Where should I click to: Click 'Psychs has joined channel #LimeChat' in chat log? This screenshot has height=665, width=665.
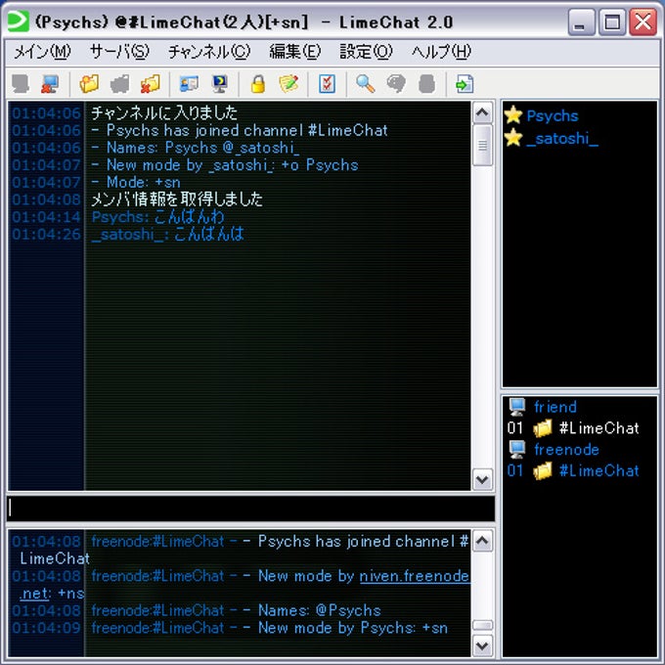pyautogui.click(x=240, y=130)
